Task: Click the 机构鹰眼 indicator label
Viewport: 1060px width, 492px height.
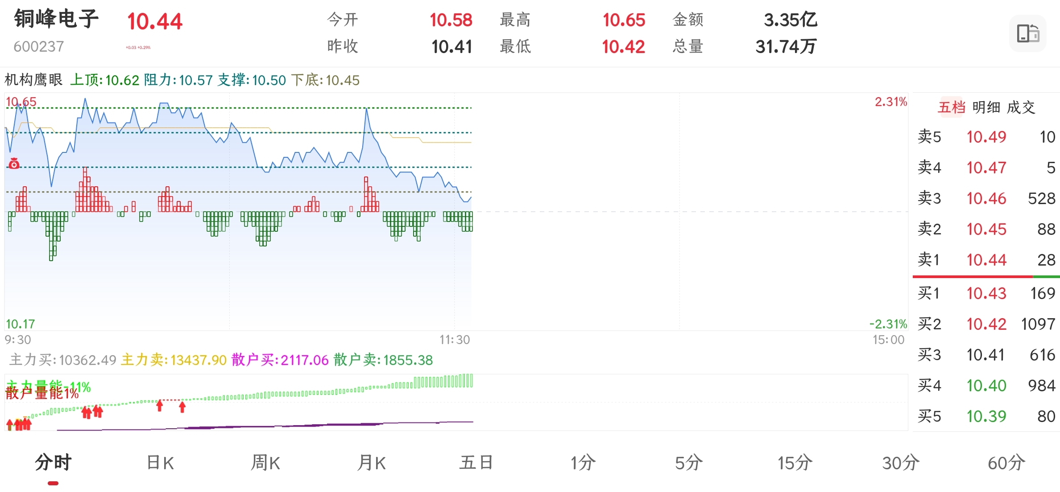Action: pyautogui.click(x=33, y=80)
